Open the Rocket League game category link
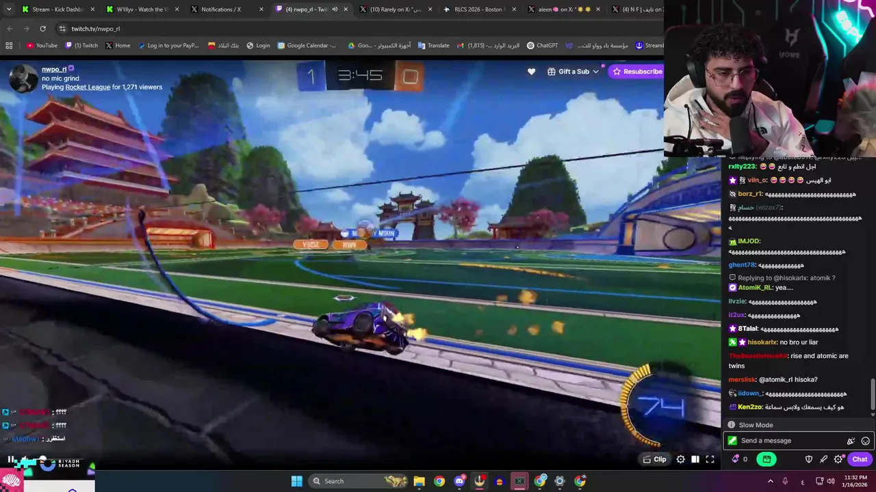Image resolution: width=876 pixels, height=492 pixels. click(x=88, y=87)
